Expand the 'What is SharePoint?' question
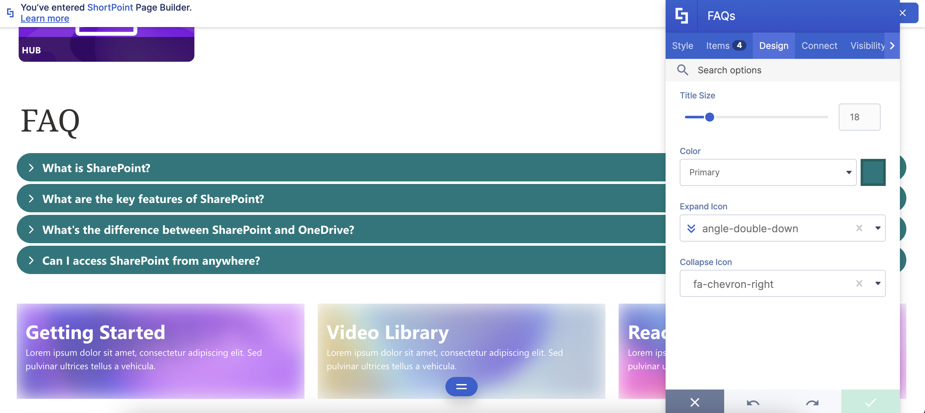This screenshot has width=925, height=413. 96,168
